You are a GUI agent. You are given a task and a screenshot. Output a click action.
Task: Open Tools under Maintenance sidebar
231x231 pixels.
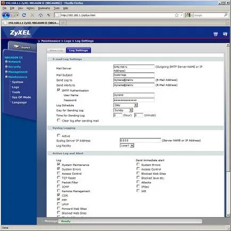pos(16,92)
